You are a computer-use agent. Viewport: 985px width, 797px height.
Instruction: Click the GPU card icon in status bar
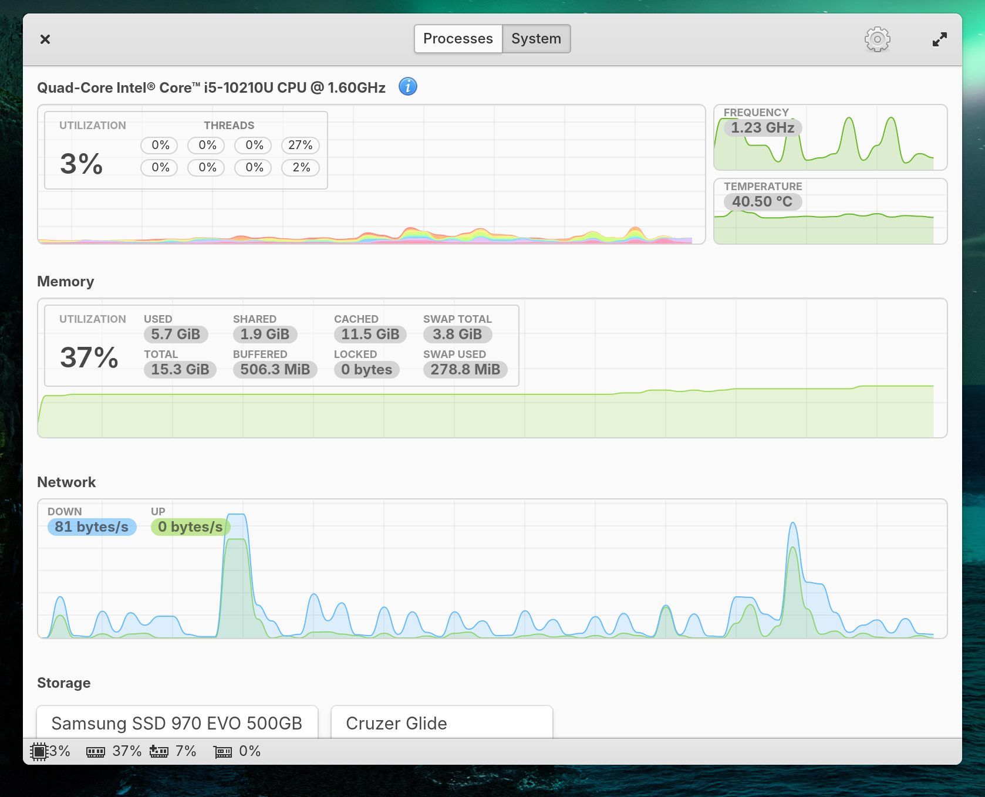pyautogui.click(x=223, y=752)
